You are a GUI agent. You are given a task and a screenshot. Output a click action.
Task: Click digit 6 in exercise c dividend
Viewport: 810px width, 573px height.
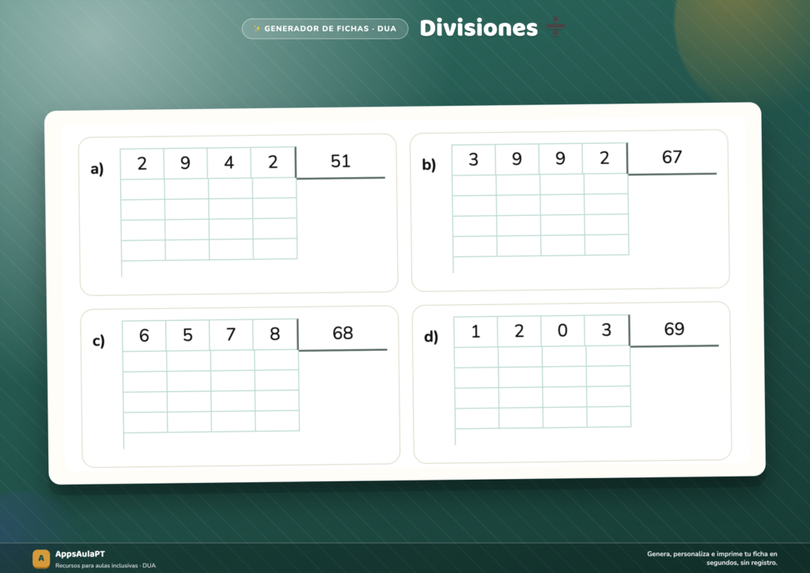pyautogui.click(x=144, y=336)
